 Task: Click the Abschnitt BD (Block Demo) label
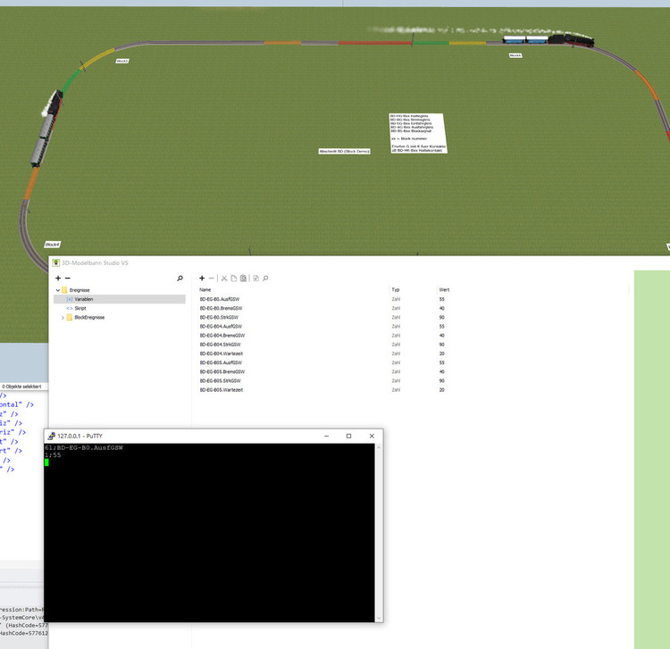point(345,151)
